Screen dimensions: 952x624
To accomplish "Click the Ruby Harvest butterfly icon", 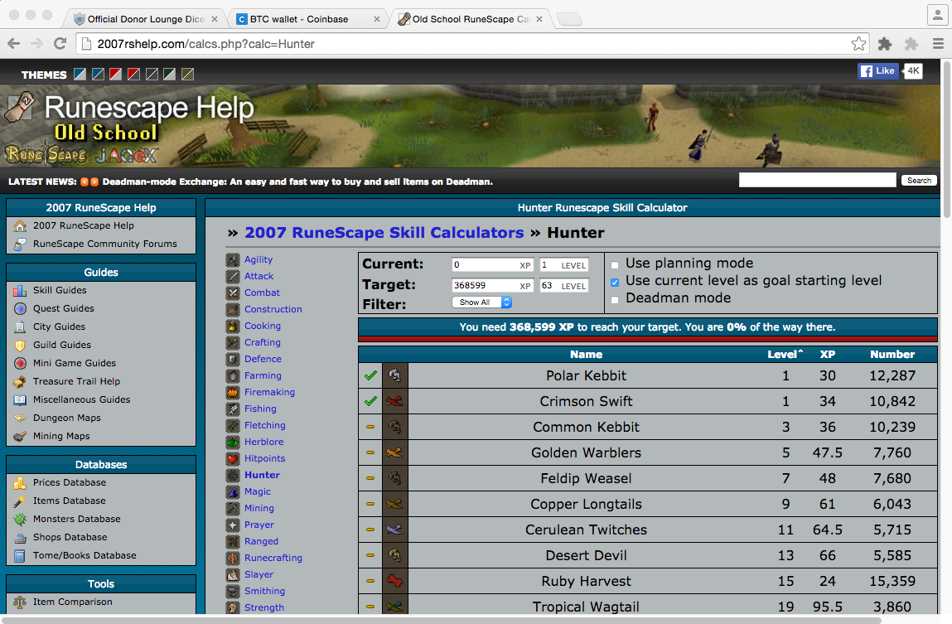I will pos(394,581).
